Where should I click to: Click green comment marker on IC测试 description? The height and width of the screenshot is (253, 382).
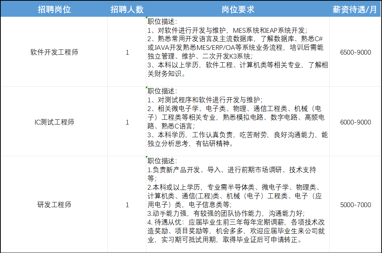pos(147,87)
